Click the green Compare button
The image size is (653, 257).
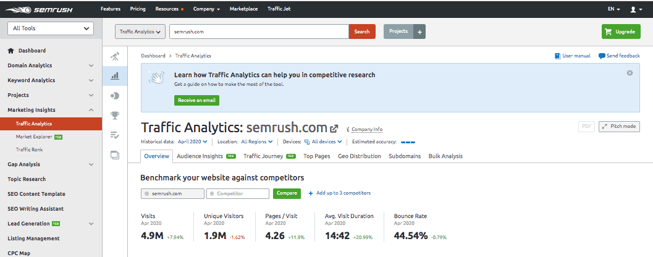click(287, 193)
